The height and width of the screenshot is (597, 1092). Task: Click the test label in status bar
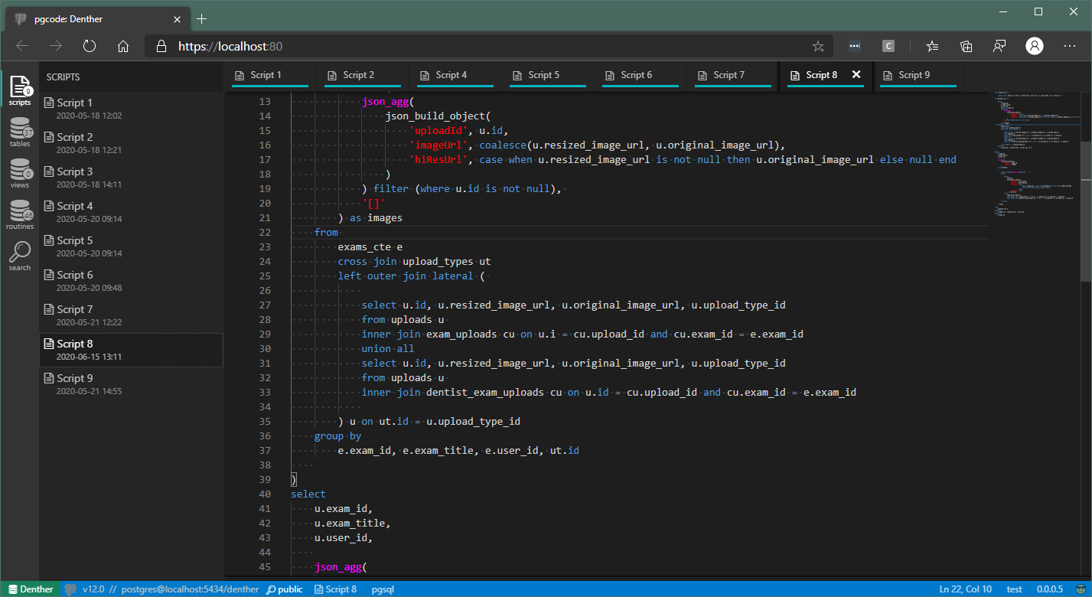coord(1015,589)
